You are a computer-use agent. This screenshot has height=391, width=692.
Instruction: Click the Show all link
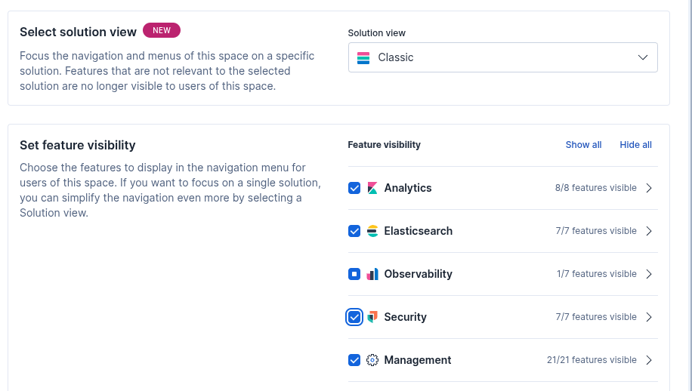(x=583, y=145)
